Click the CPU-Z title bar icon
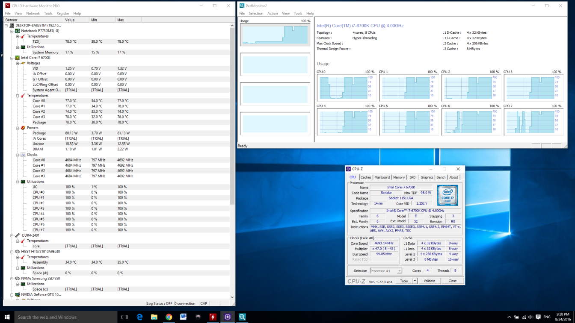This screenshot has height=323, width=575. pos(349,169)
